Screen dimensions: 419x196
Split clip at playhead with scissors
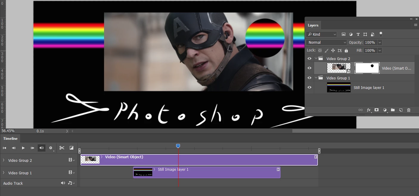point(62,148)
